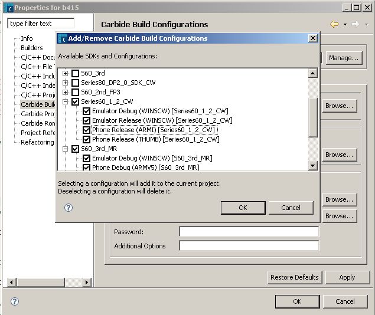
Task: Open the back history dropdown arrow
Action: coord(345,24)
